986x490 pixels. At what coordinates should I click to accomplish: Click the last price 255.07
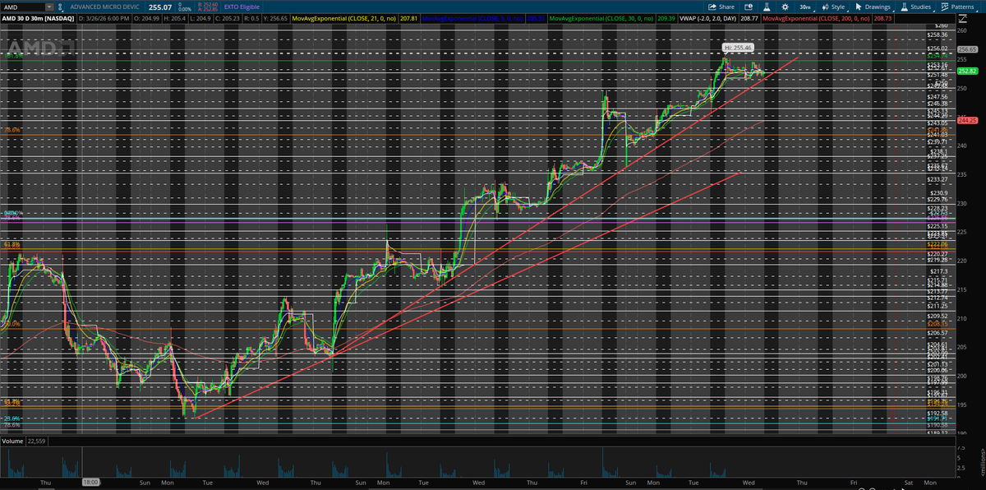pos(160,7)
